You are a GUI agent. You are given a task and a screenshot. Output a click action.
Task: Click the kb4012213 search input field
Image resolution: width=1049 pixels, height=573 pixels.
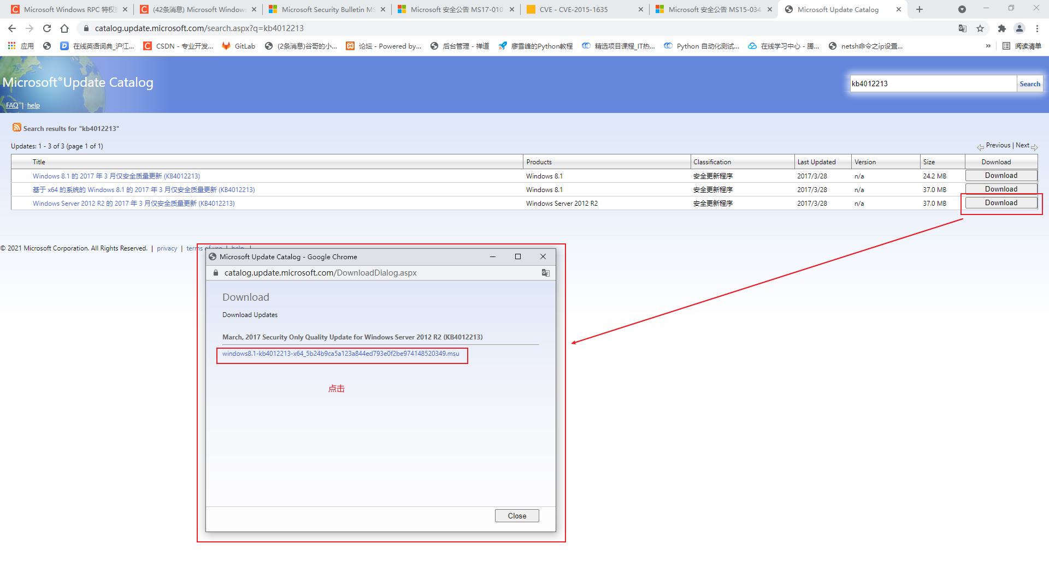[933, 83]
